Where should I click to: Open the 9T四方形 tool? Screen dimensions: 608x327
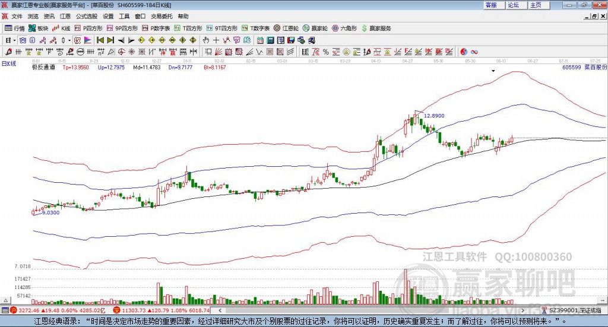point(222,28)
